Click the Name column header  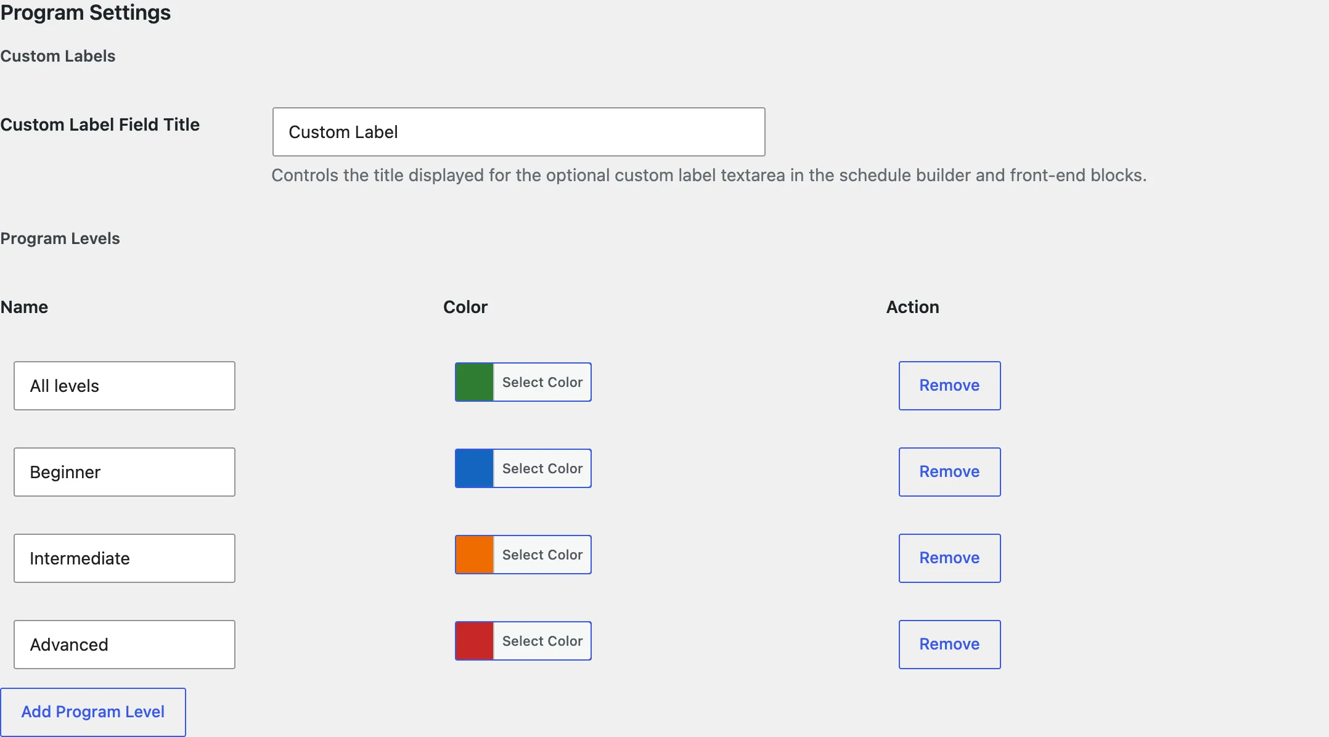pyautogui.click(x=24, y=307)
